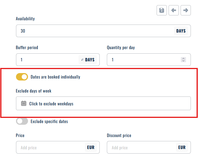The width and height of the screenshot is (198, 157).
Task: Click the EUR label in Discount price
Action: [182, 148]
